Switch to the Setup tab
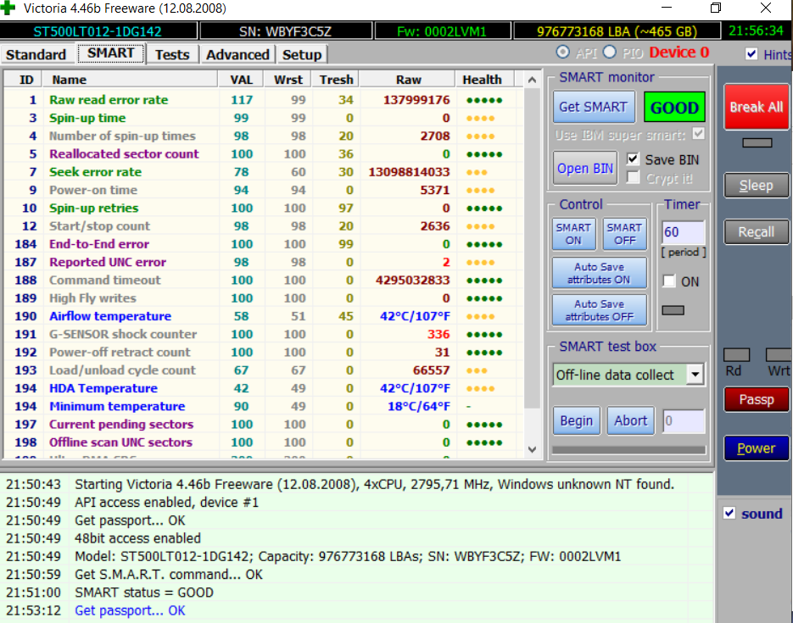Viewport: 793px width, 623px height. [301, 54]
